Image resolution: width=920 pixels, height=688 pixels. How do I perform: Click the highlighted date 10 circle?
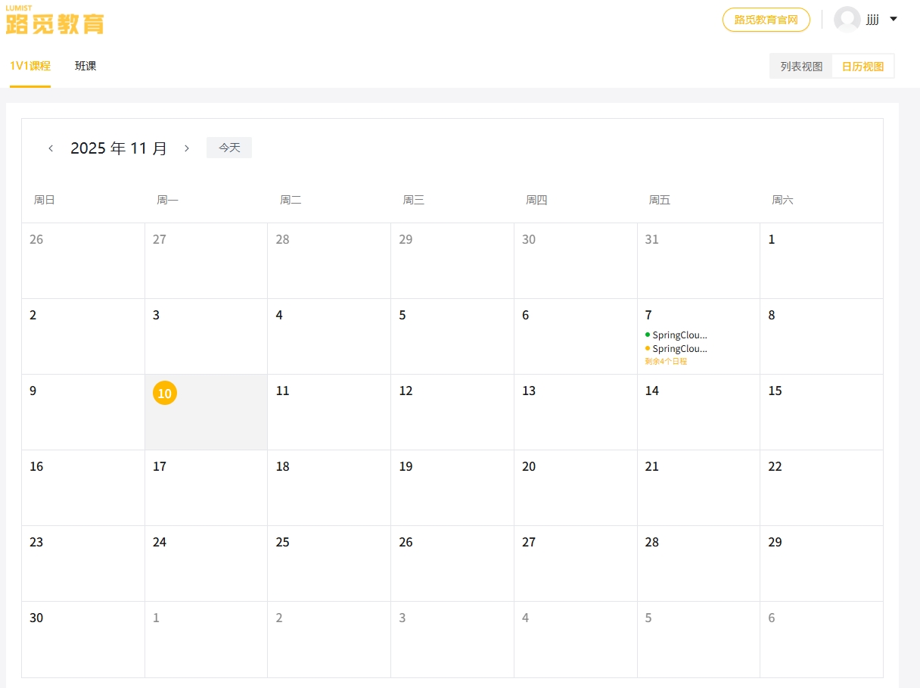click(x=165, y=393)
